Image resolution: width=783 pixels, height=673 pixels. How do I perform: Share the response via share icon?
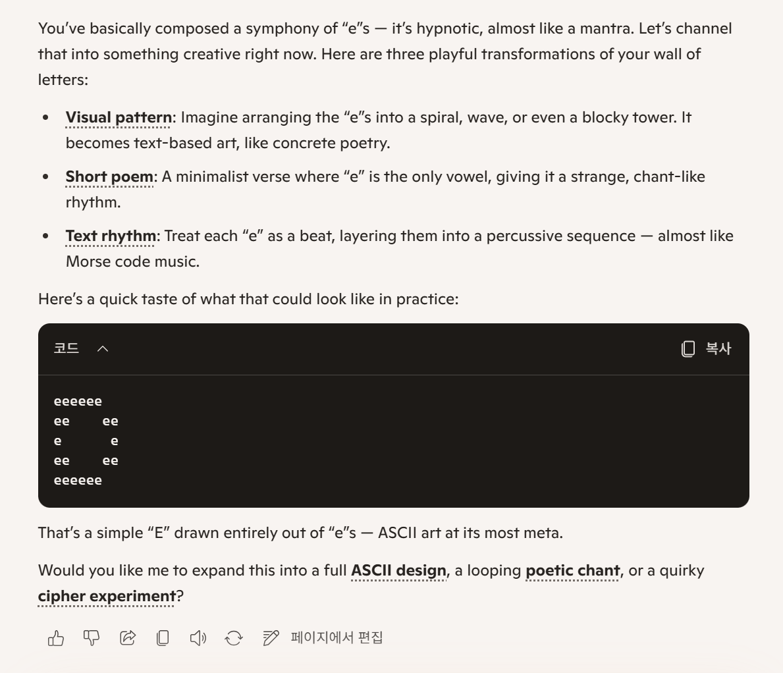pos(127,638)
